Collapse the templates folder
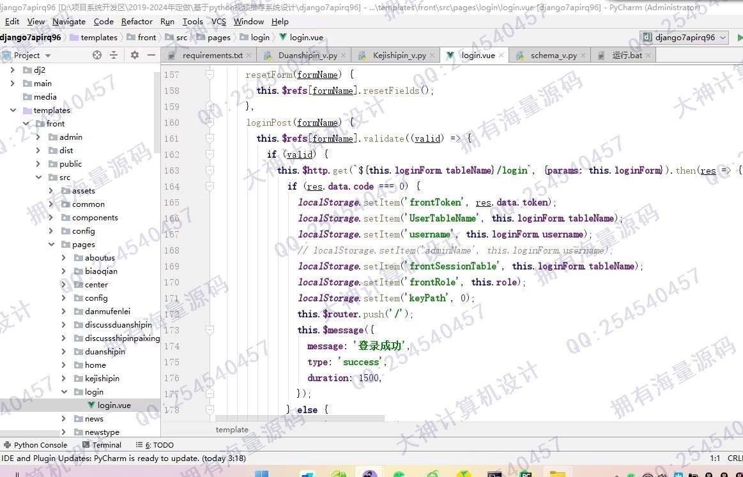 (13, 110)
